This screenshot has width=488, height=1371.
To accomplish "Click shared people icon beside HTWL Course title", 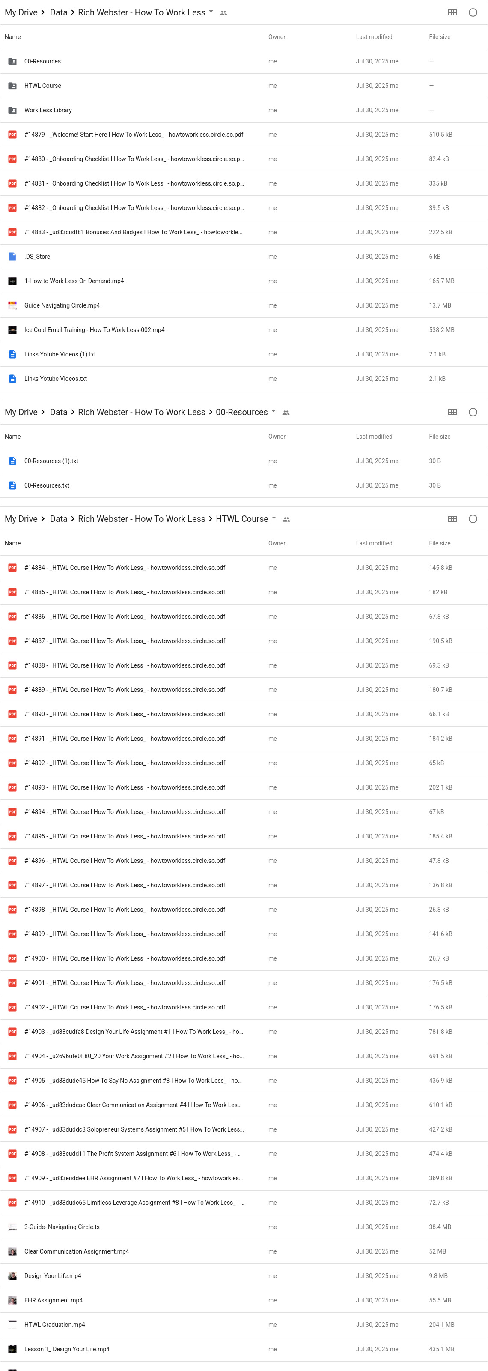I will pos(286,519).
